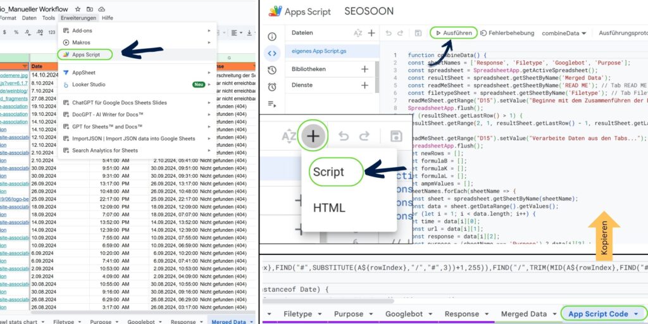Start Fehlerbehebung debugging

pyautogui.click(x=508, y=33)
